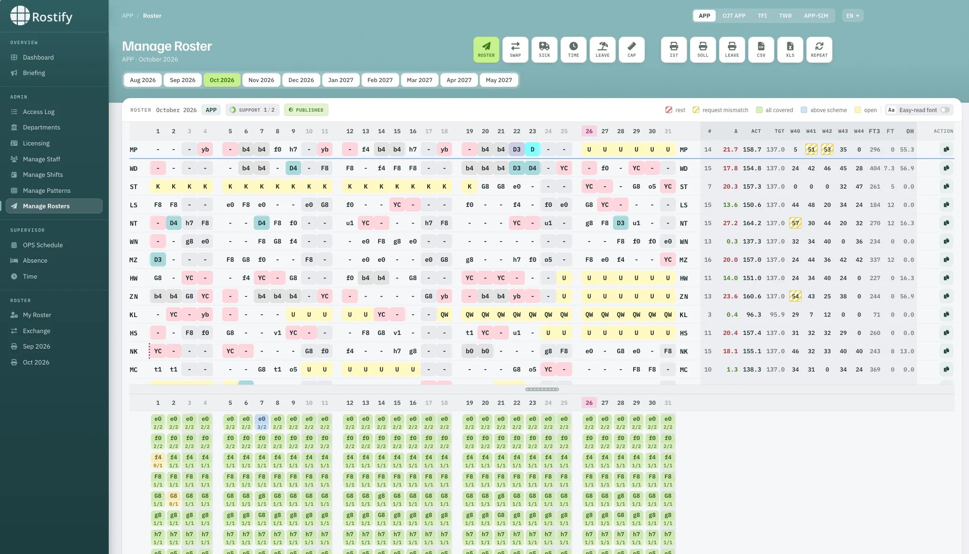This screenshot has height=554, width=969.
Task: Export roster as CSV
Action: click(761, 50)
